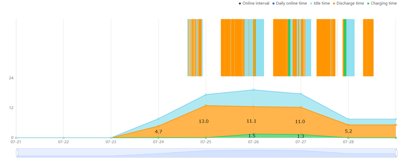
Task: Toggle the Online interval legend series
Action: (254, 3)
